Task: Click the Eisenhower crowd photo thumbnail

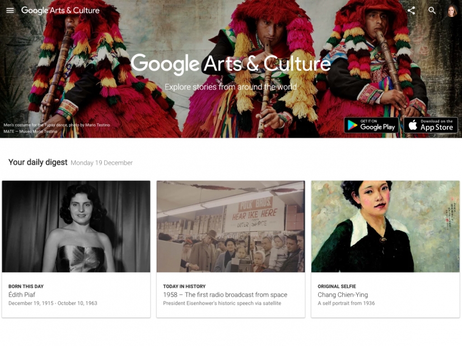Action: [230, 226]
